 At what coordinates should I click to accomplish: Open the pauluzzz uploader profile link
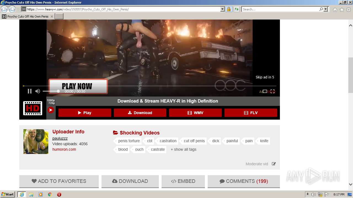tap(60, 138)
